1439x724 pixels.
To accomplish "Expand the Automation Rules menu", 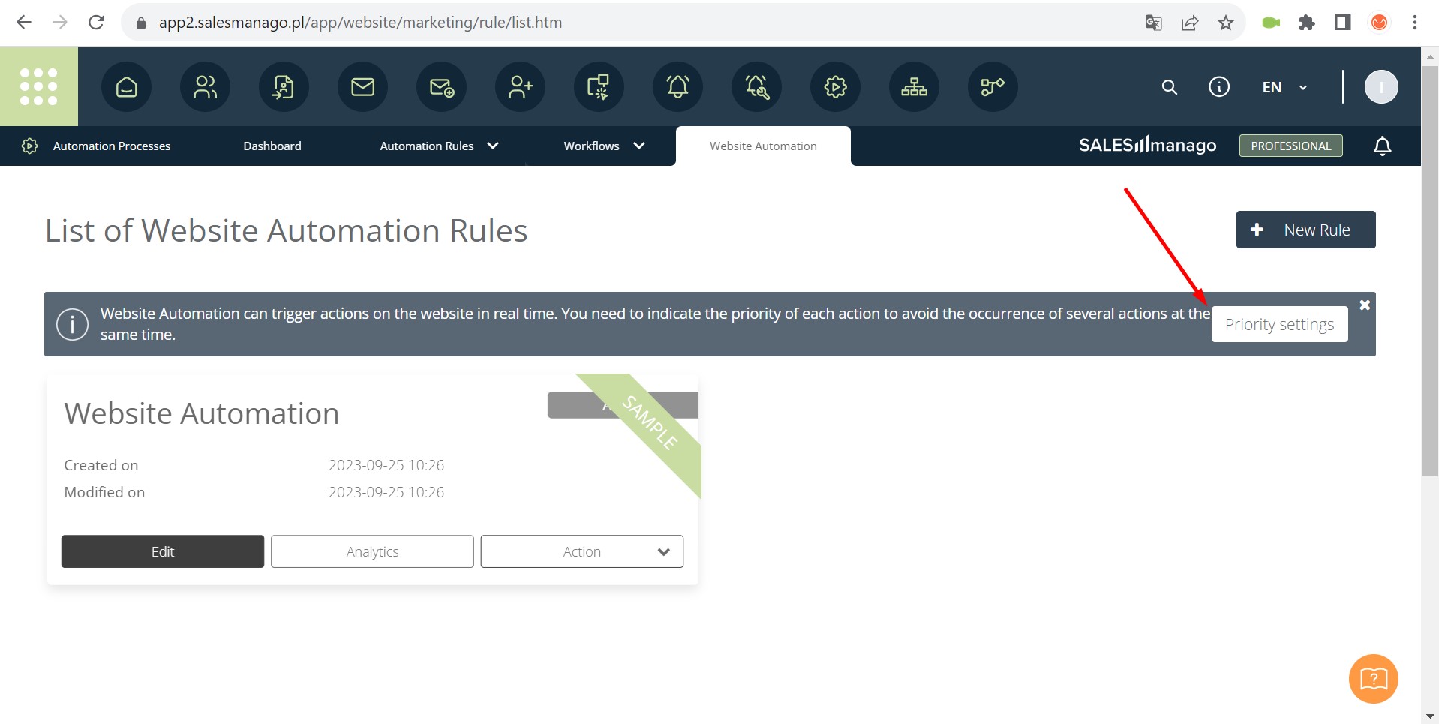I will pyautogui.click(x=439, y=146).
